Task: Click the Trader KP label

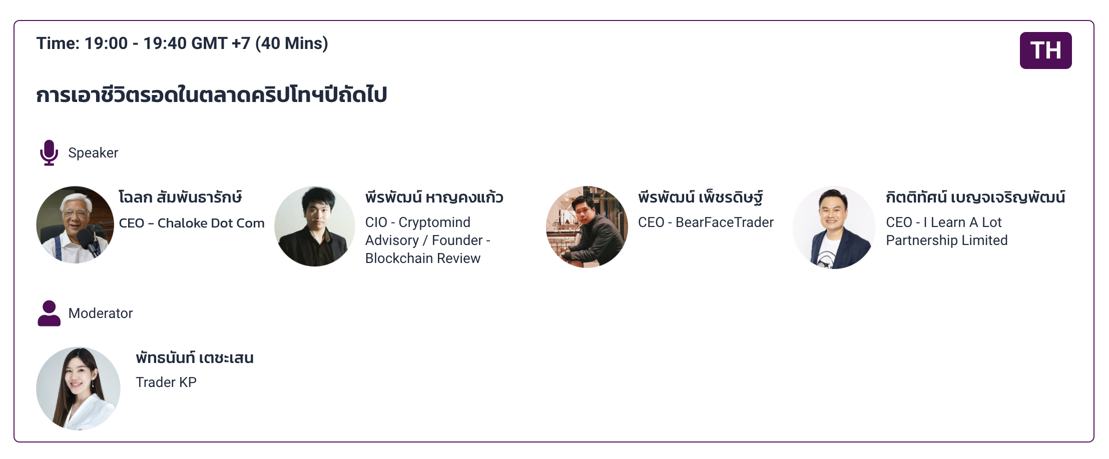Action: click(166, 382)
